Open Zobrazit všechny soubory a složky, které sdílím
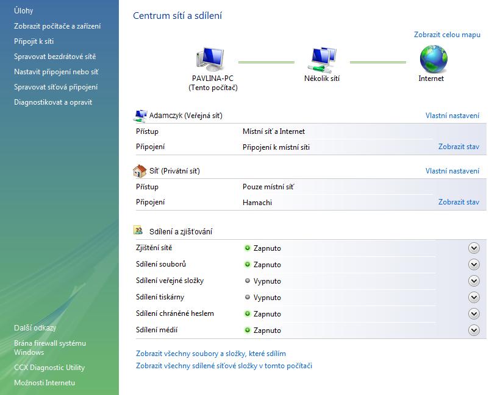The image size is (503, 395). point(211,354)
